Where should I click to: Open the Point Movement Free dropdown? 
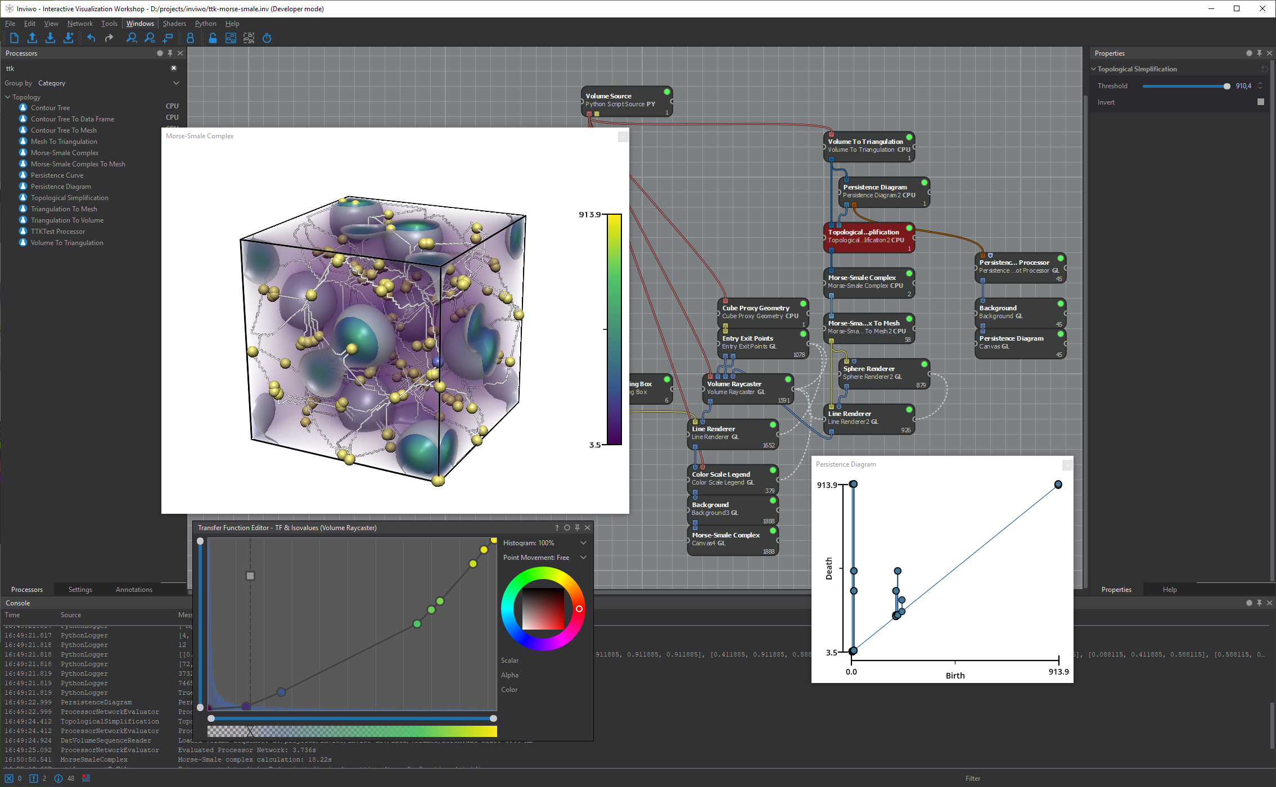583,558
